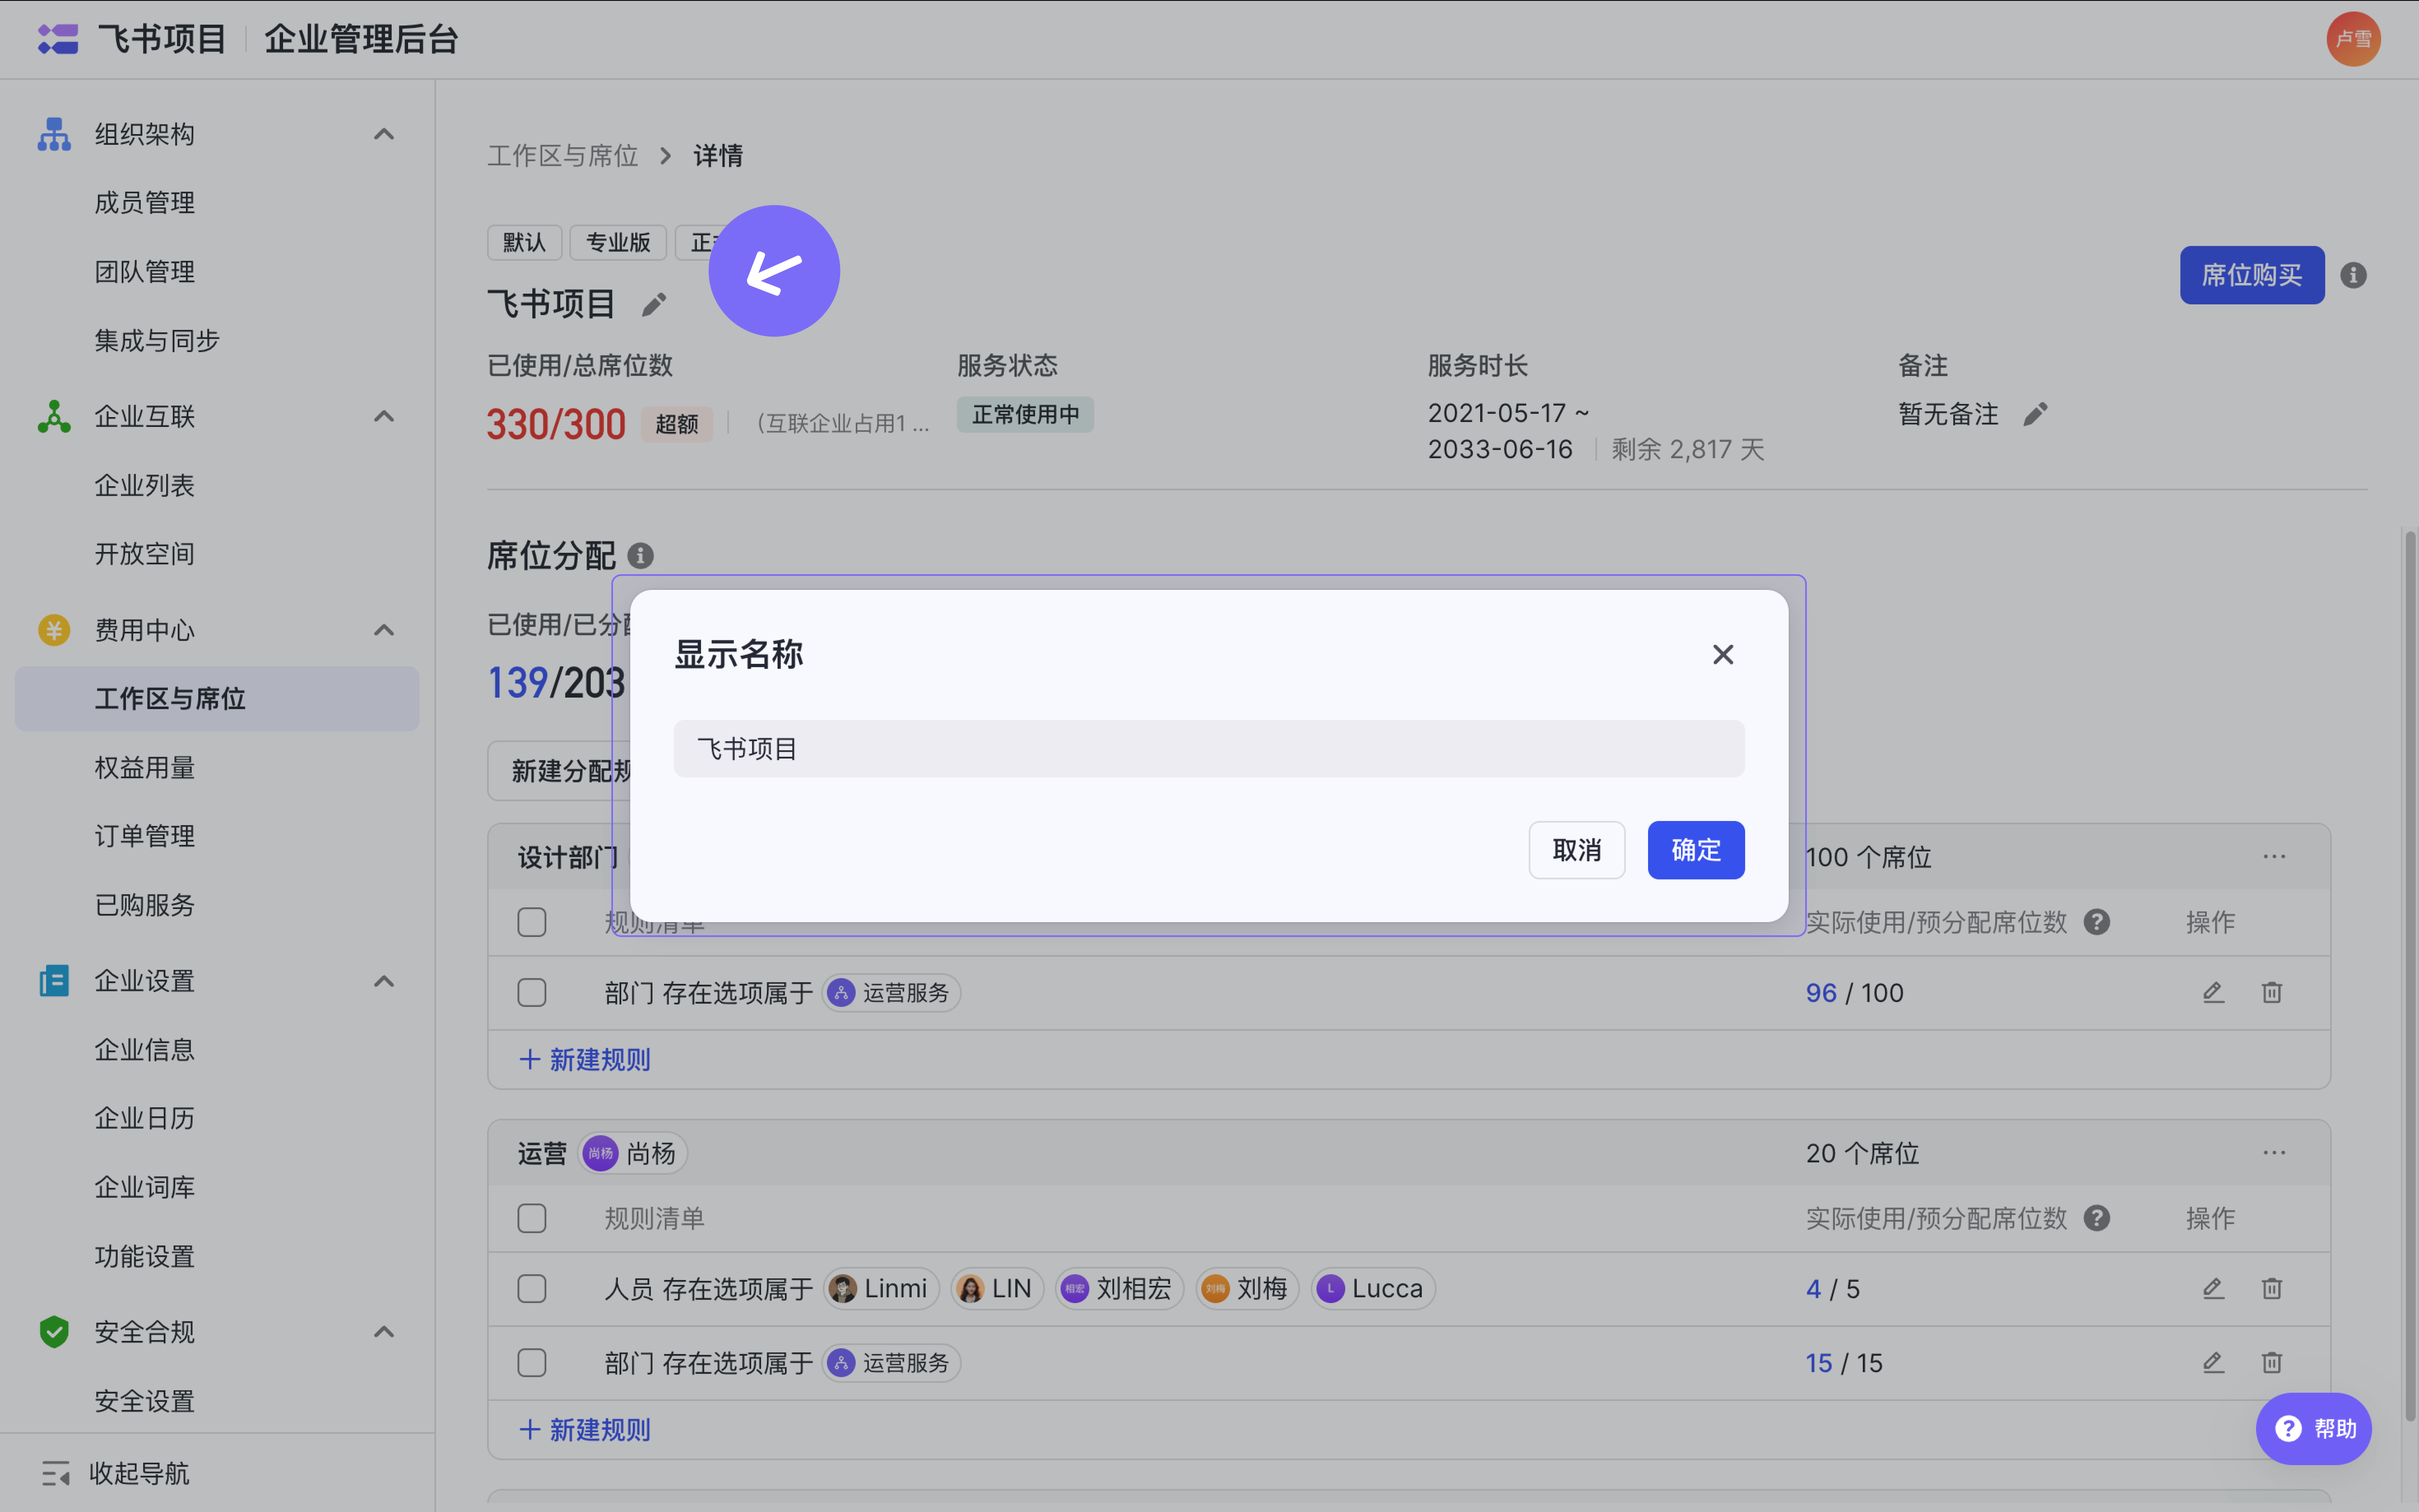Collapse the 安全合规 section
The width and height of the screenshot is (2419, 1512).
pyautogui.click(x=384, y=1332)
